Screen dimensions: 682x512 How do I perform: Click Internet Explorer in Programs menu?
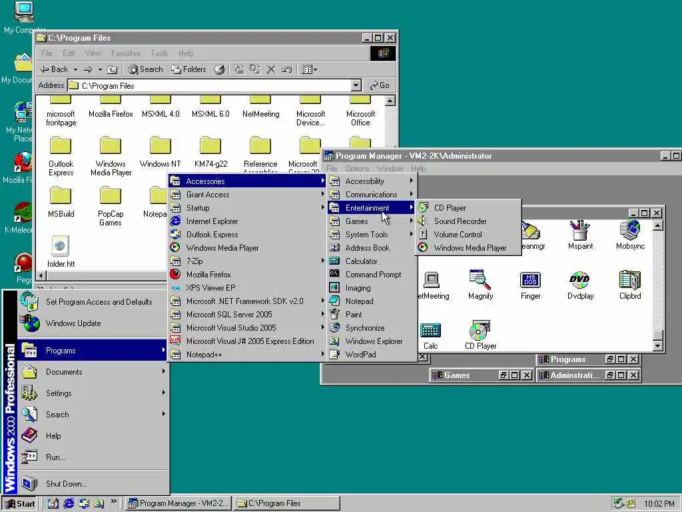click(x=247, y=221)
